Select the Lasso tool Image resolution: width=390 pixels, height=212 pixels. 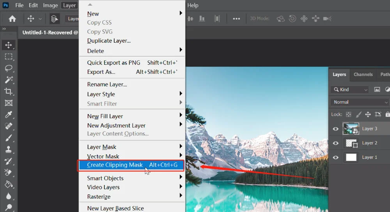[9, 68]
